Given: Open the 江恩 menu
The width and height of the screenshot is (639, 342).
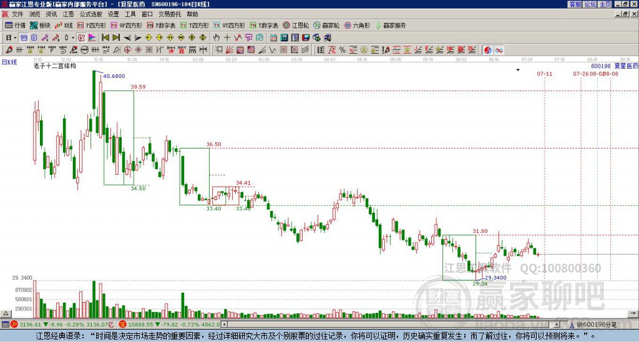Looking at the screenshot, I should pos(68,14).
